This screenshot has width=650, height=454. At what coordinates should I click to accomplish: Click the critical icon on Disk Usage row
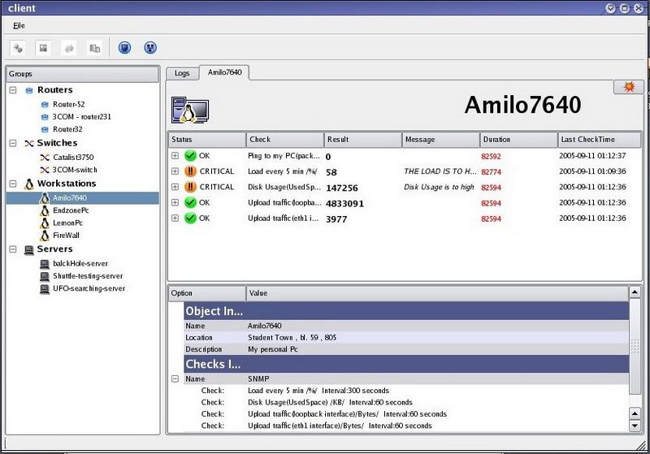click(190, 188)
